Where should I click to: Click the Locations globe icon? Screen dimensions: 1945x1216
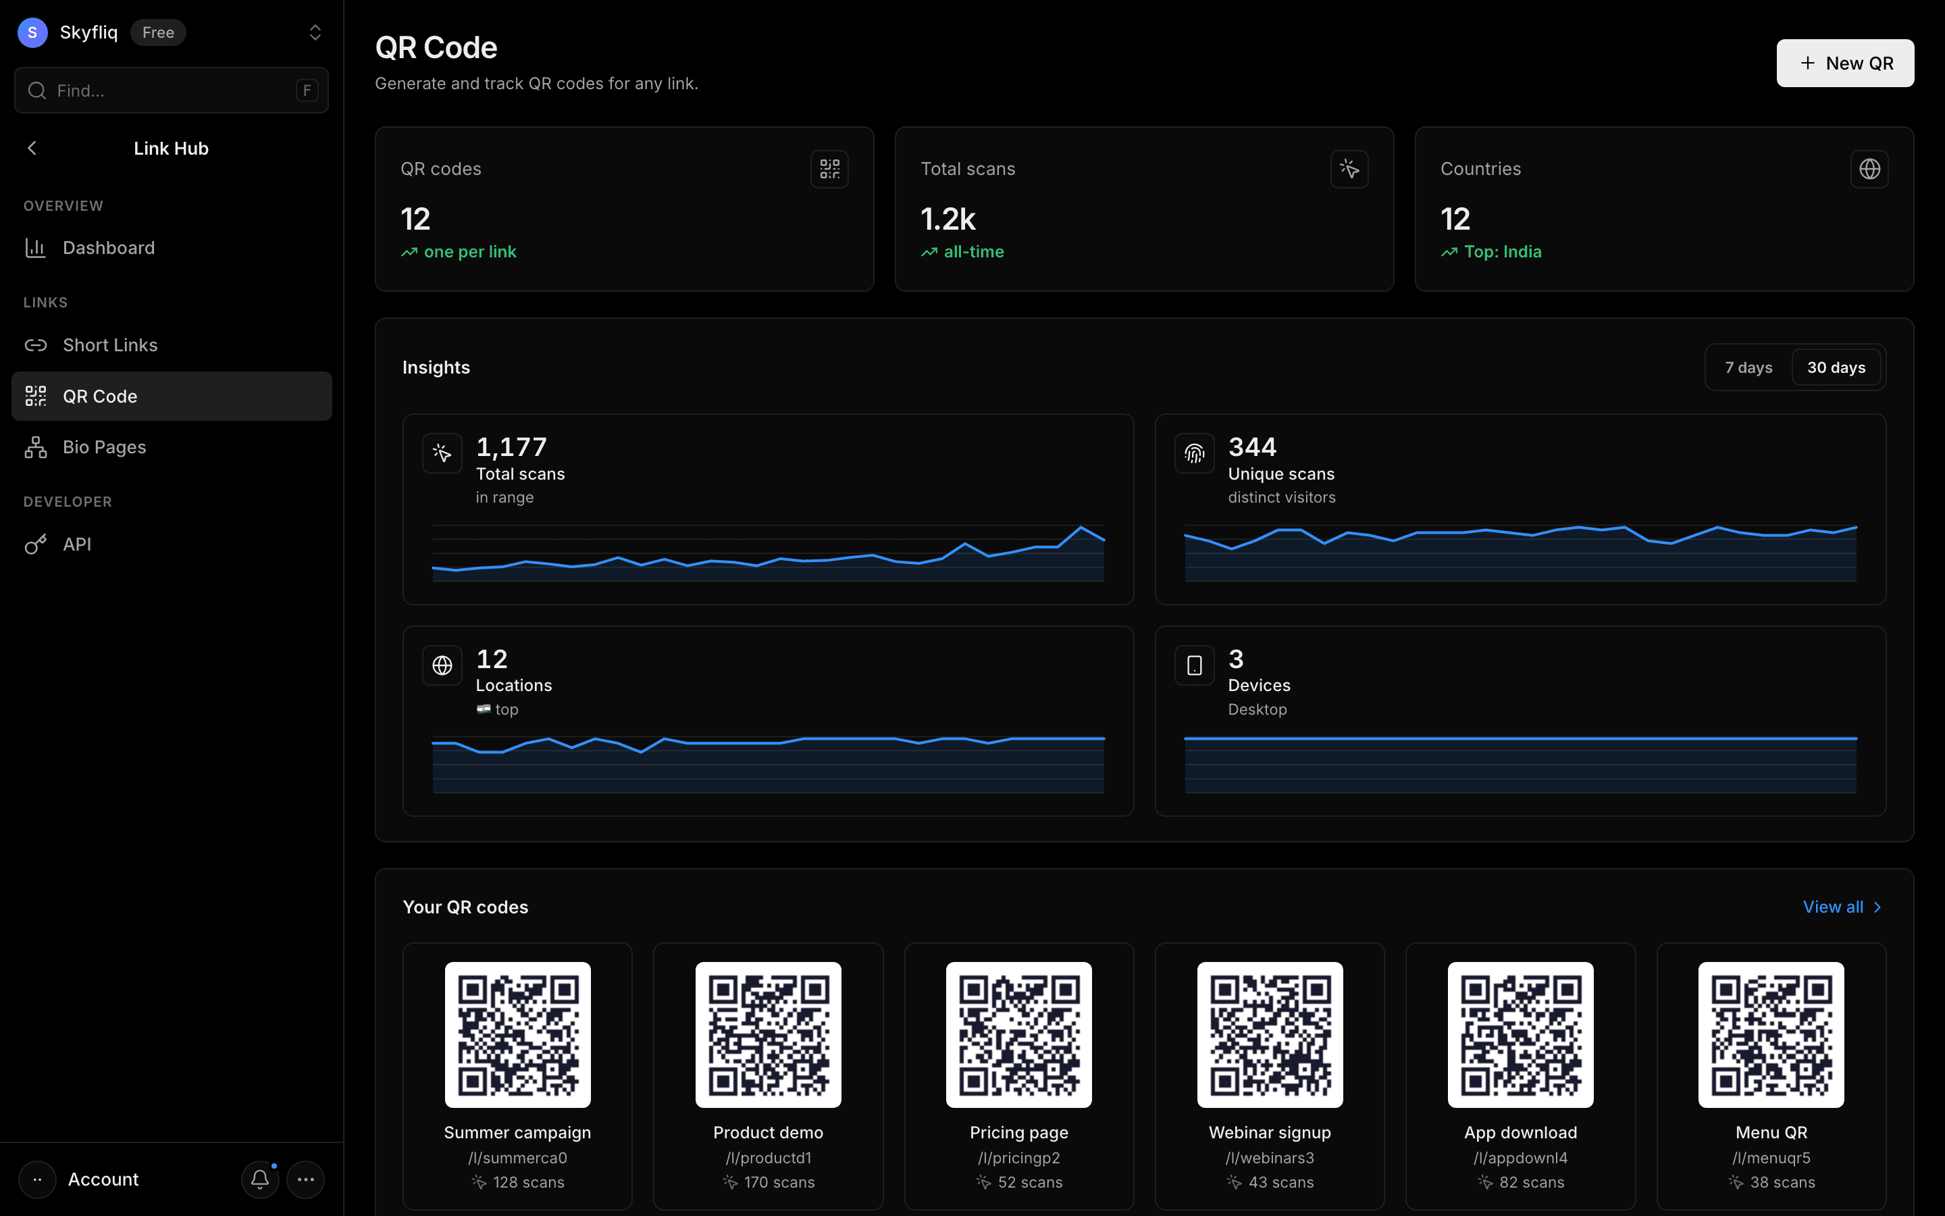(442, 665)
